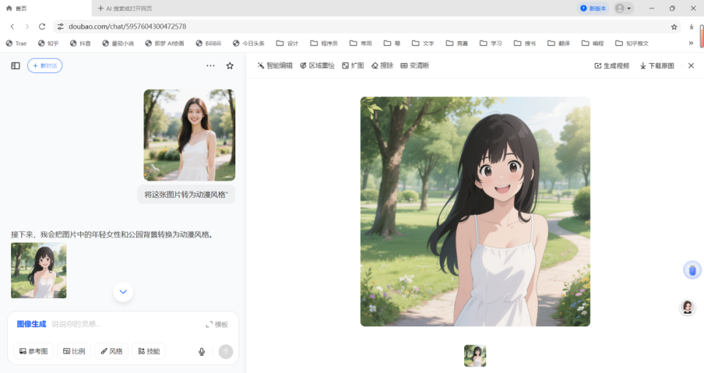Open the 技能 skills dropdown

(149, 351)
